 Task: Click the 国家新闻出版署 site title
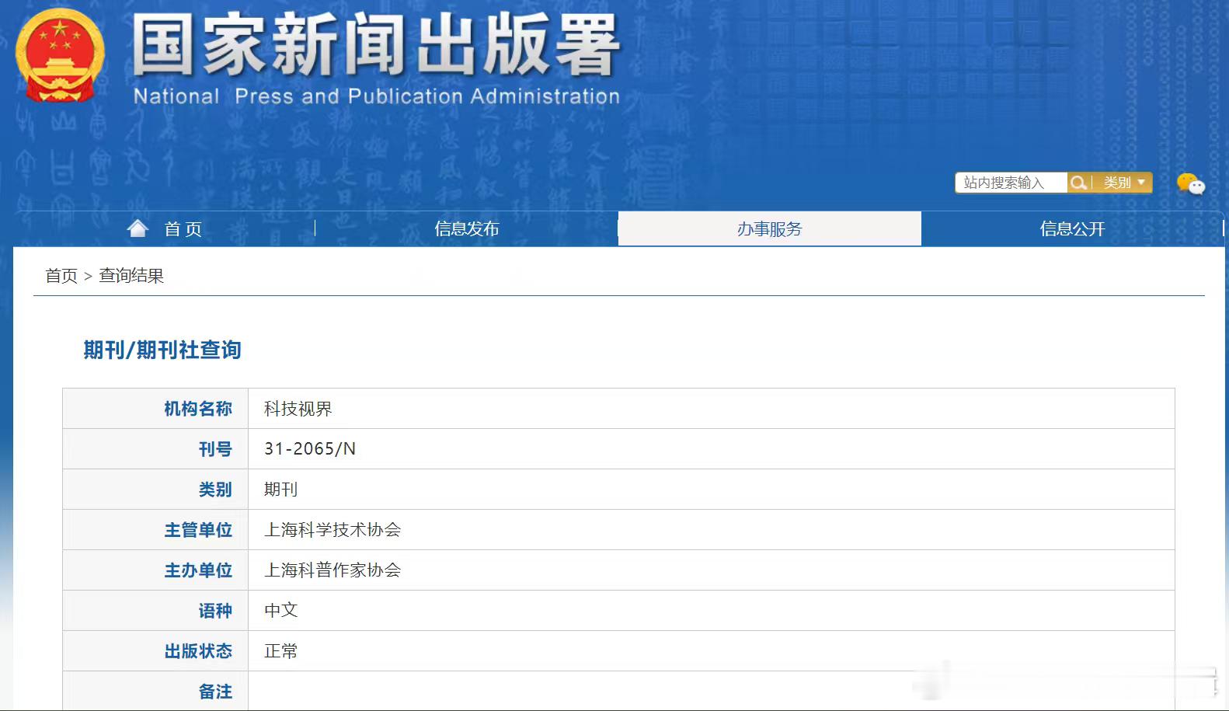point(376,45)
